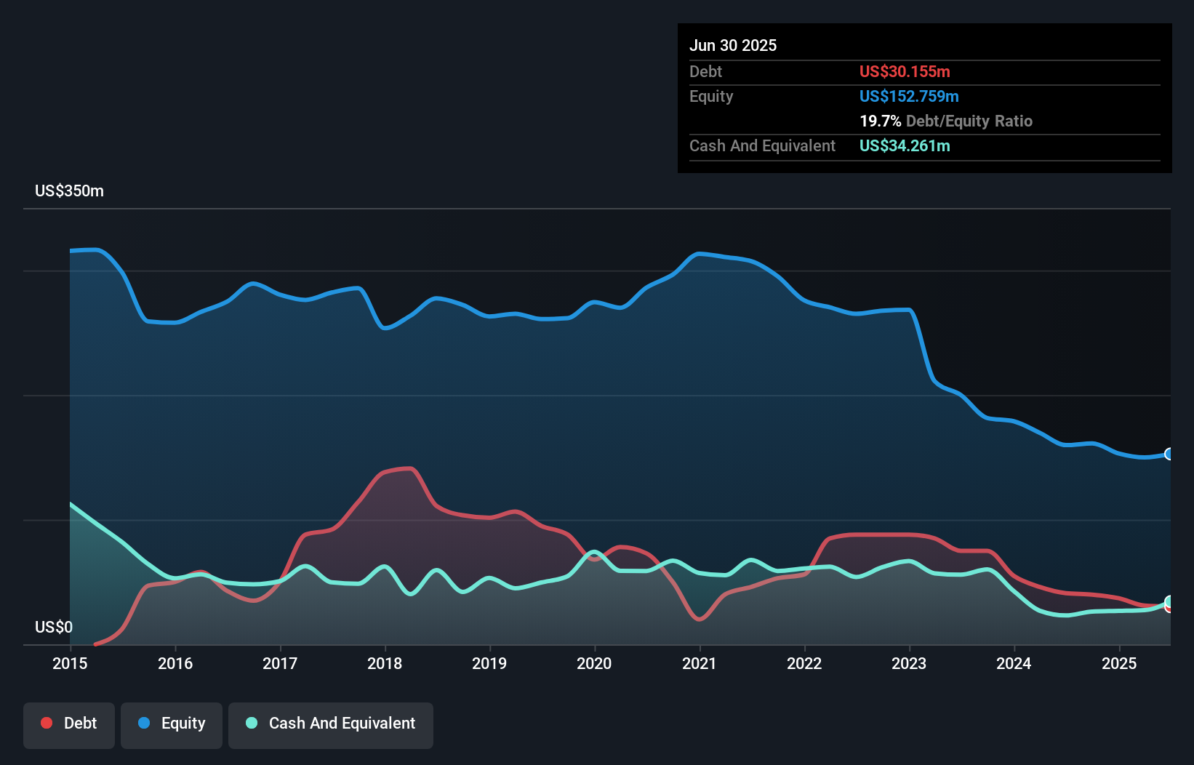
Task: Click the US$30.155m debt value
Action: coord(905,71)
